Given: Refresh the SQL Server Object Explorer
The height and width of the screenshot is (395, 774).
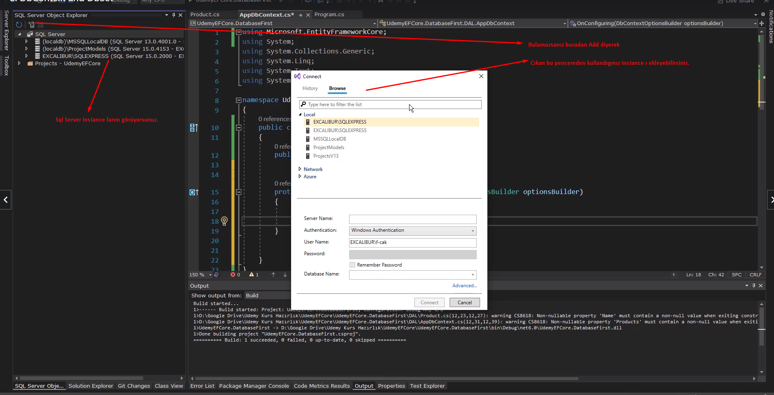Looking at the screenshot, I should tap(19, 25).
